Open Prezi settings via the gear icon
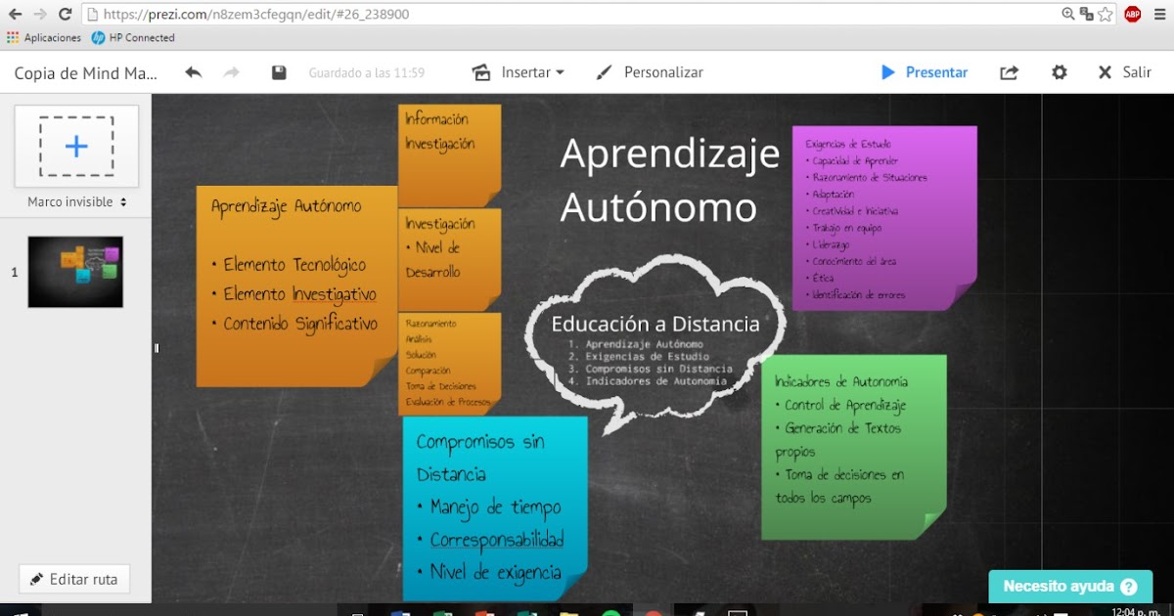Image resolution: width=1174 pixels, height=616 pixels. [1059, 72]
